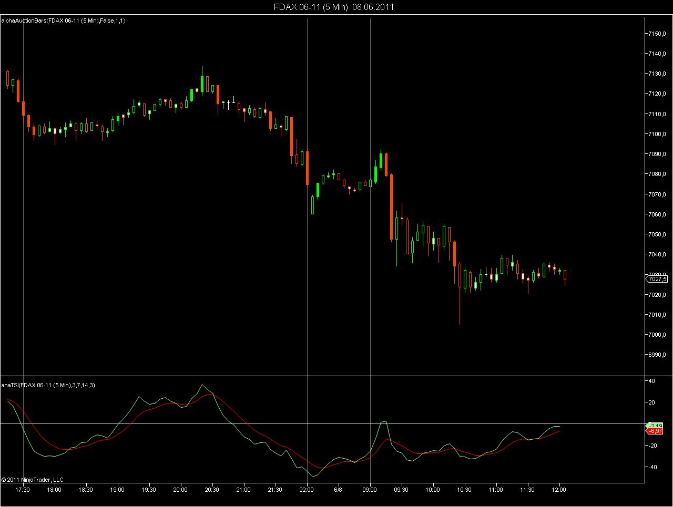Click the 7020,0 price axis label
673x507 pixels.
pos(658,295)
